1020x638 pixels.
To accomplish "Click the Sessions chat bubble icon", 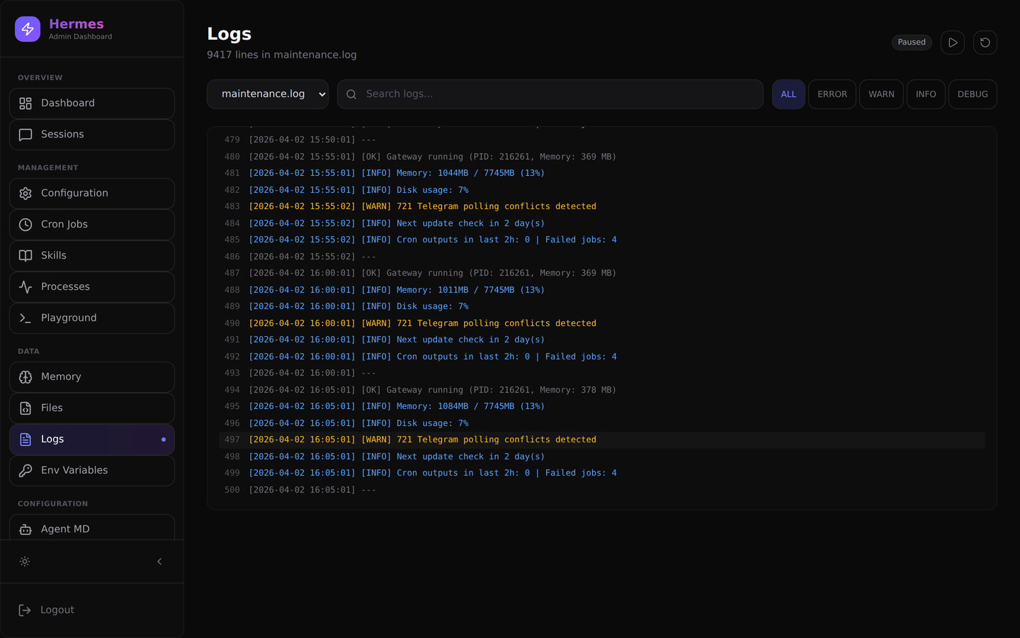I will pyautogui.click(x=25, y=135).
